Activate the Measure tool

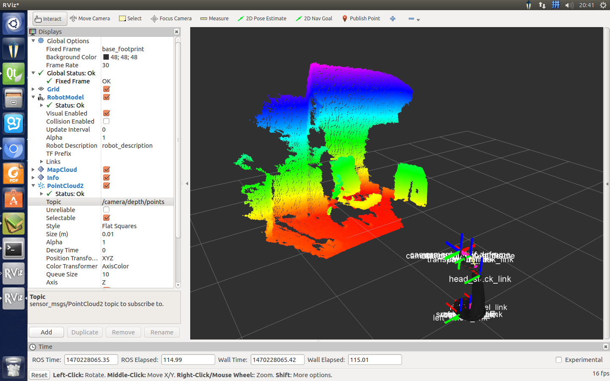coord(214,19)
